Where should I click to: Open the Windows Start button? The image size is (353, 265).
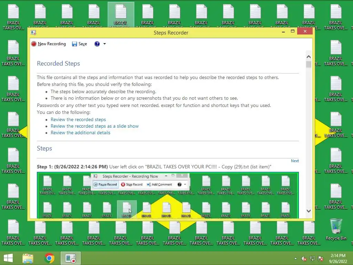[8, 258]
